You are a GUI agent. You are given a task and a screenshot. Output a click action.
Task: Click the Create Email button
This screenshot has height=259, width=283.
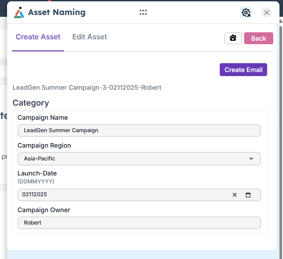click(243, 70)
